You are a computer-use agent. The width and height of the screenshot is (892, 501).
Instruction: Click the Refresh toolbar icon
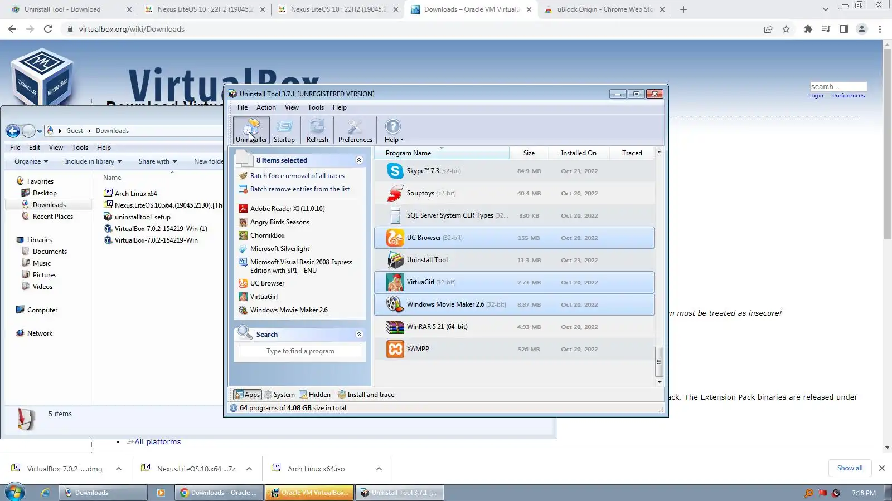[317, 130]
